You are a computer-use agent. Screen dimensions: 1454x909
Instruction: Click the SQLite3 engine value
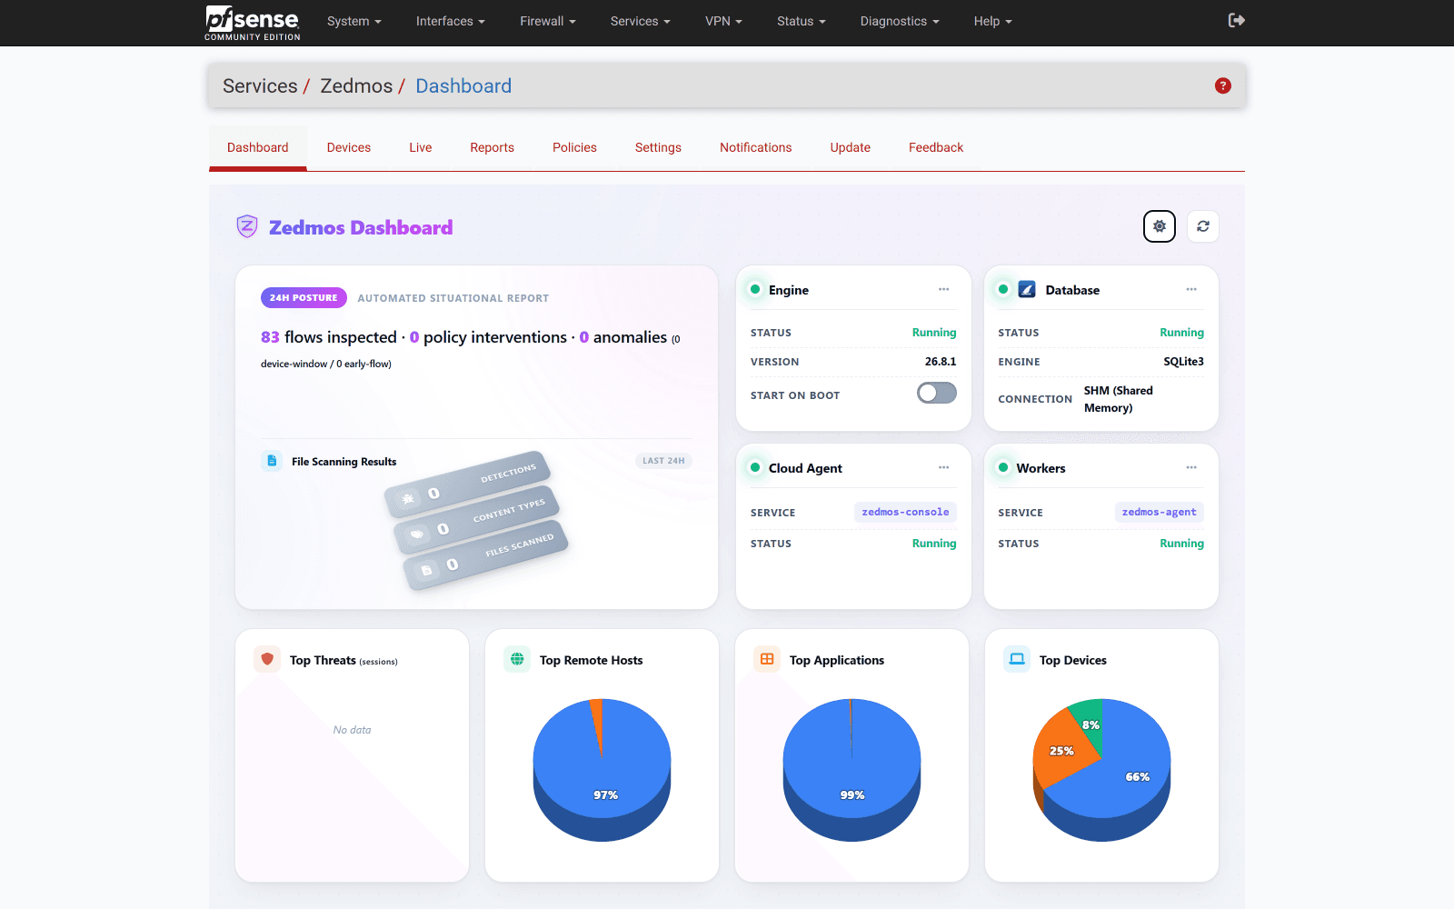(x=1183, y=361)
